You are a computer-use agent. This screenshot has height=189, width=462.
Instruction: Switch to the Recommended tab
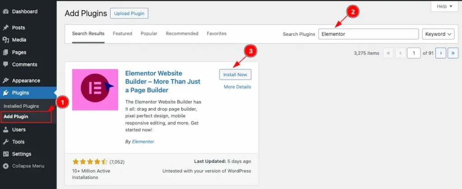[x=182, y=34]
